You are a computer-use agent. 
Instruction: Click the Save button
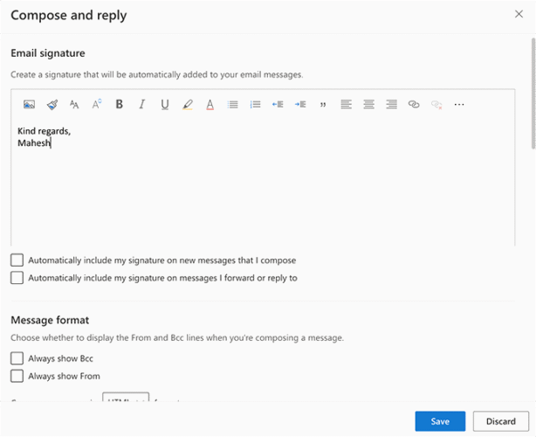point(440,421)
